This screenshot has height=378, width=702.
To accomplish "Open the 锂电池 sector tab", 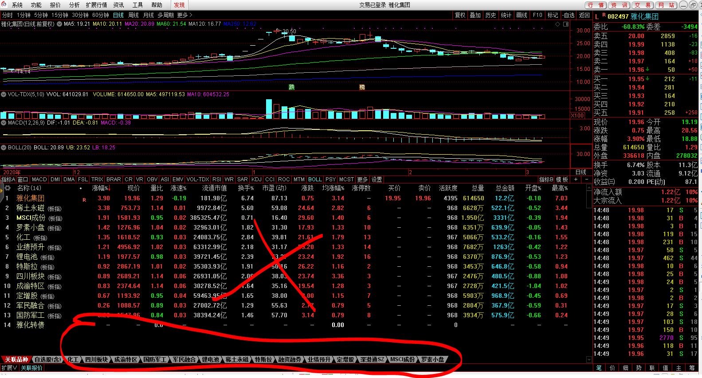I will [x=210, y=359].
